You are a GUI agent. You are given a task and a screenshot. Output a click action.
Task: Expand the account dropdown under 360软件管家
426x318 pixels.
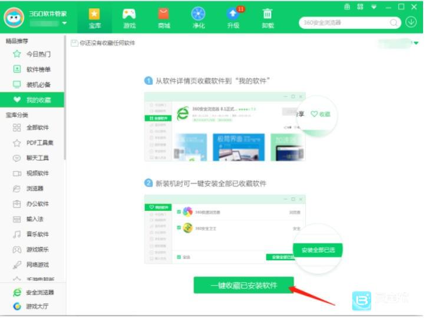(x=64, y=24)
